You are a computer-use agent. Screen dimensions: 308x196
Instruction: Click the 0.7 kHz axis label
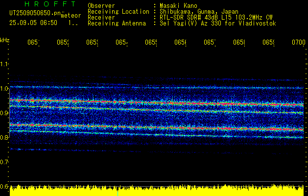pyautogui.click(x=4, y=162)
